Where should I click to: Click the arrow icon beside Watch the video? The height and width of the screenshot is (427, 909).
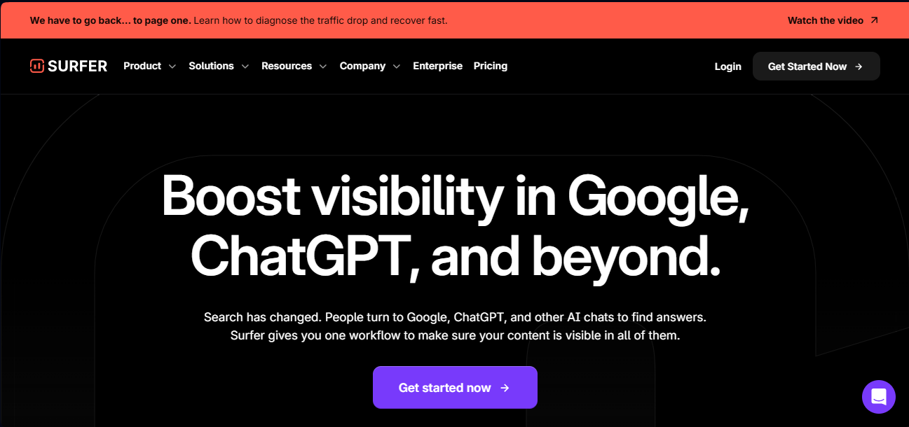tap(874, 20)
